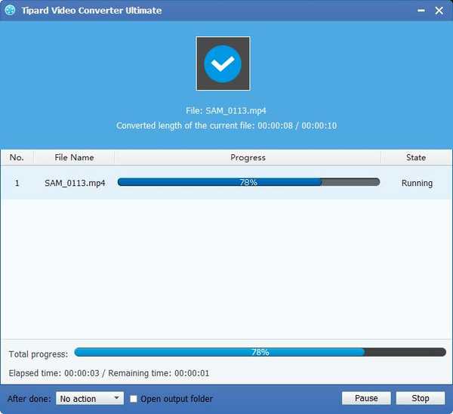Click the Converted length text line
This screenshot has width=453, height=414.
coord(226,125)
